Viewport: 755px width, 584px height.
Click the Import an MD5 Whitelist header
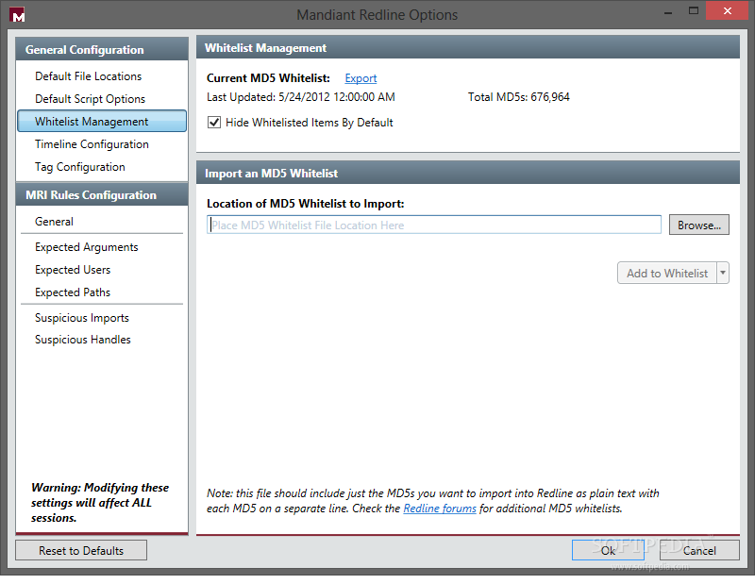[x=467, y=173]
